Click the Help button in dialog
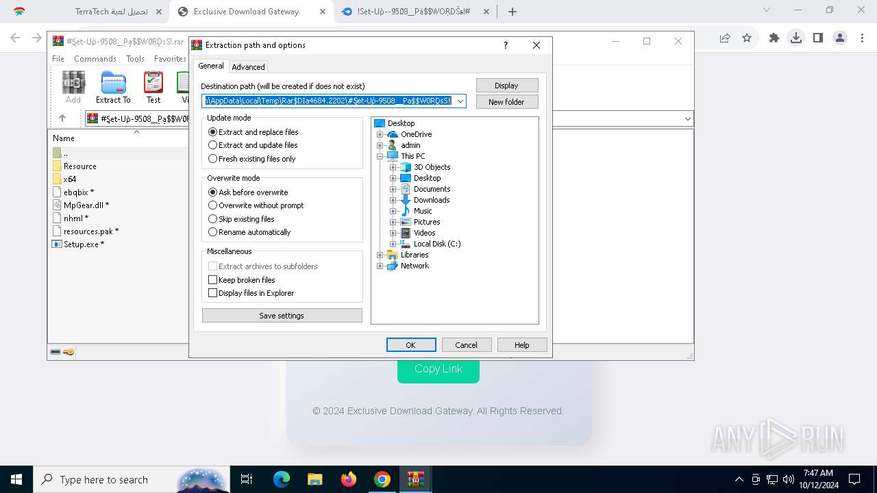This screenshot has height=493, width=877. 522,345
